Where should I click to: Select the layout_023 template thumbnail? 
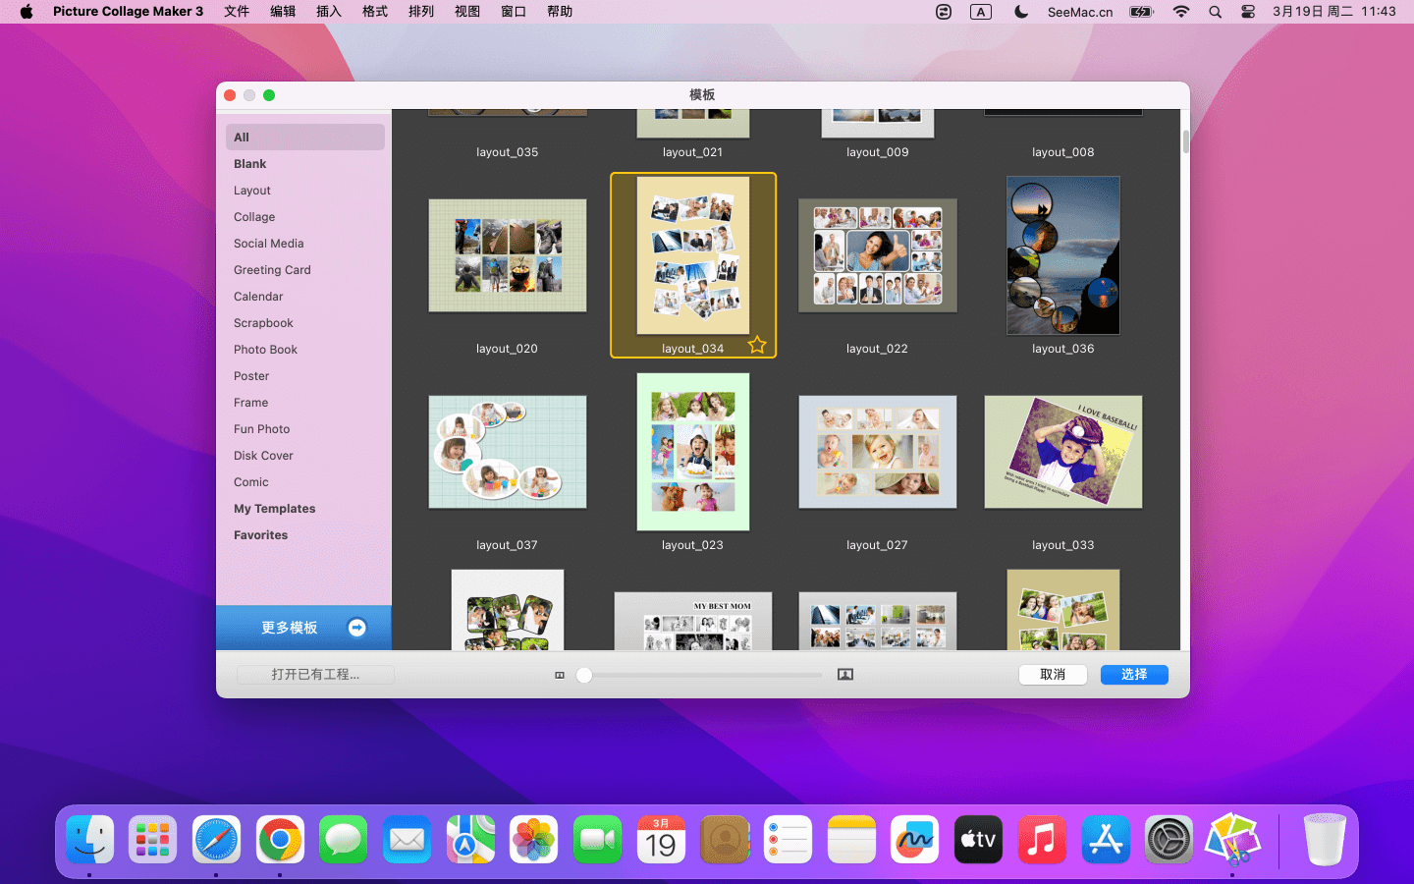pyautogui.click(x=693, y=452)
